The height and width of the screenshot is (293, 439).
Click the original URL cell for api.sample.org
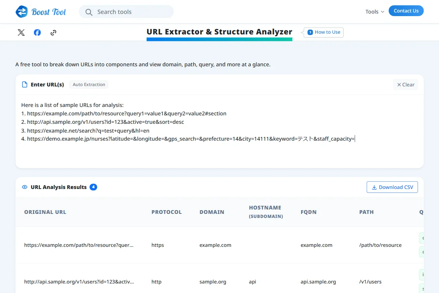pyautogui.click(x=79, y=282)
